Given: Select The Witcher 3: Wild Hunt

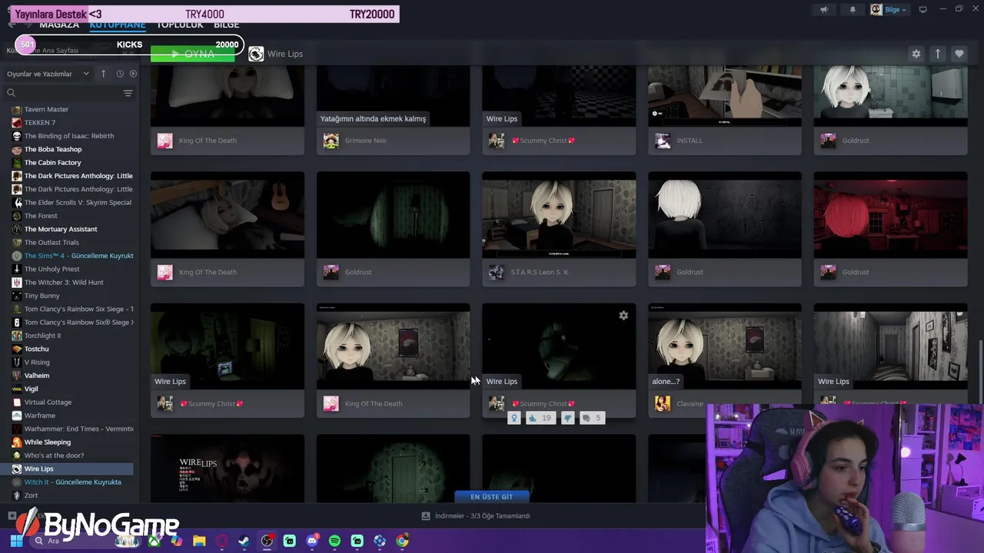Looking at the screenshot, I should click(x=64, y=282).
